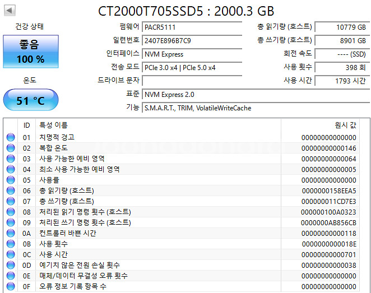This screenshot has height=293, width=371.
Task: Select the 매체/데이터 무결성 오류 횟수 name
Action: (84, 276)
